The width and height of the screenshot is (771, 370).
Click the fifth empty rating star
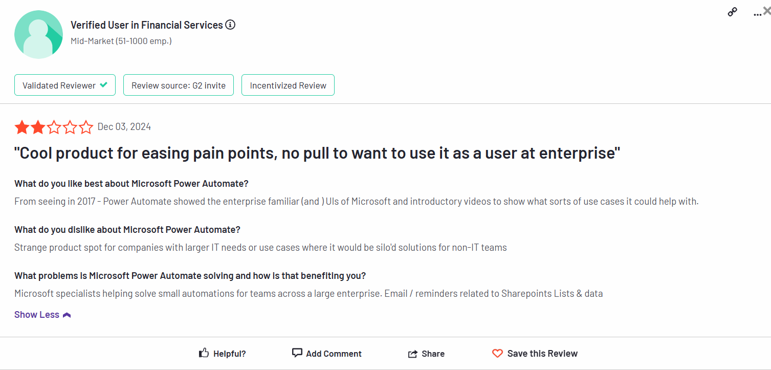pyautogui.click(x=85, y=127)
